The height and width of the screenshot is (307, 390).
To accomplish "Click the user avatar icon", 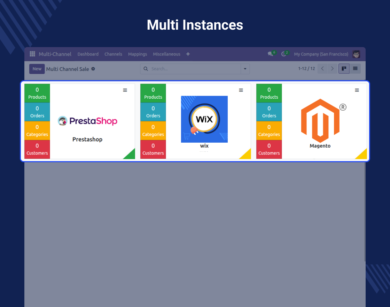I will [356, 54].
